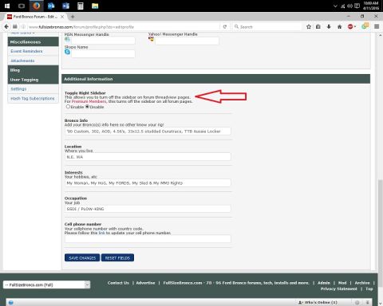This screenshot has width=383, height=306.
Task: Select the Disable sidebar radio button
Action: coord(87,107)
